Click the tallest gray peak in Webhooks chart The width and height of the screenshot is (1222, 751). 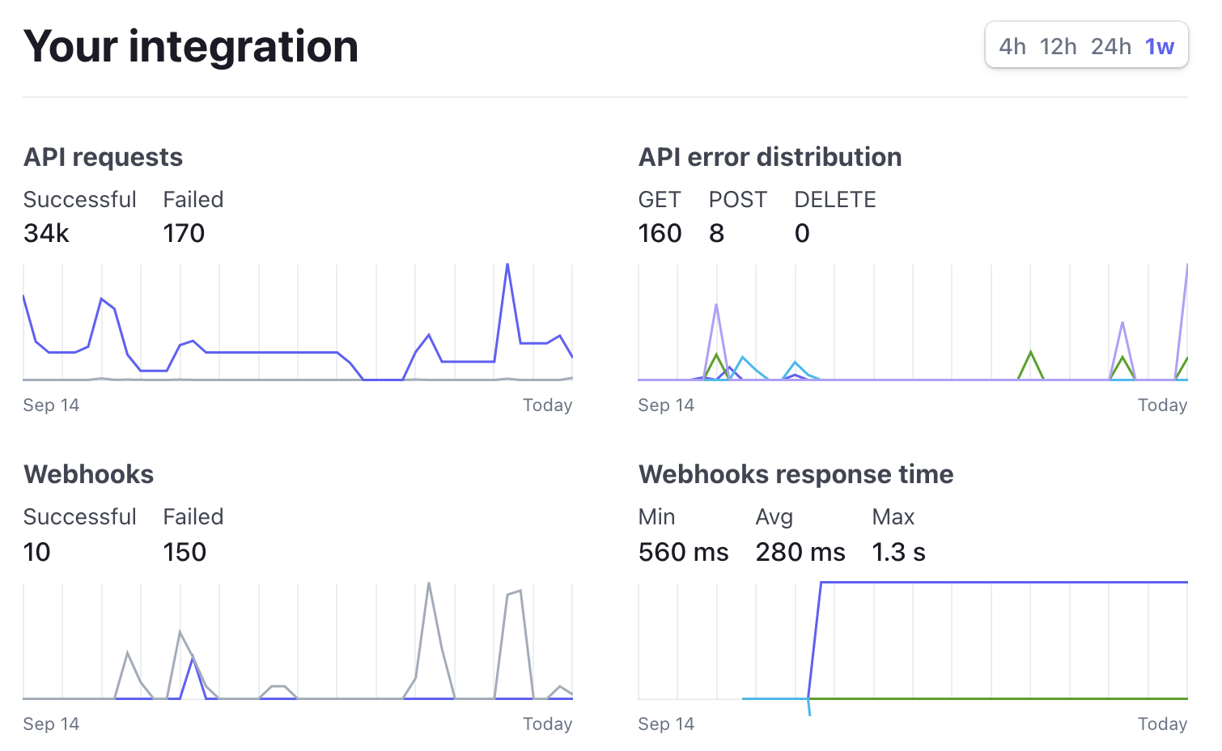tap(428, 584)
